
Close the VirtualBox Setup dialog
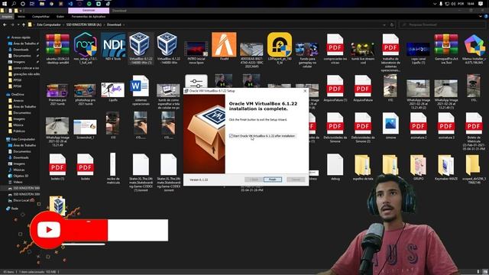305,91
